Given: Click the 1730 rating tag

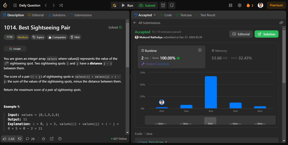Looking at the screenshot, I should pos(10,37).
